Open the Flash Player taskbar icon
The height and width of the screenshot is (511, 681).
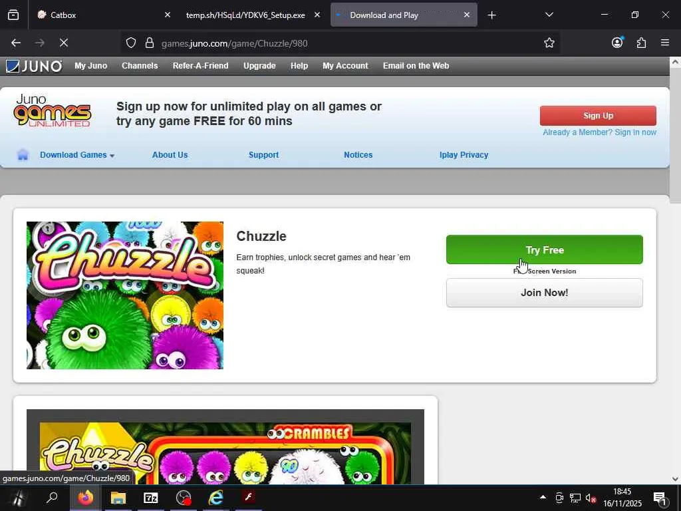coord(249,498)
